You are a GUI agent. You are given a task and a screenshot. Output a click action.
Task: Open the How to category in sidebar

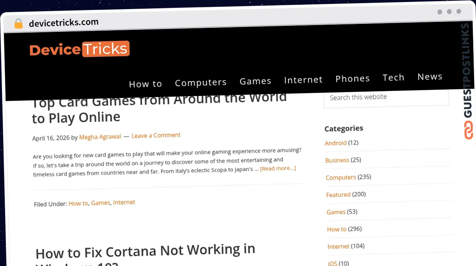point(337,229)
